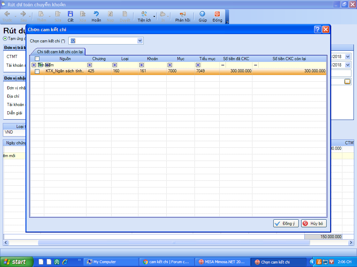Expand the Tiện ích dropdown arrow
Viewport: 357px width, 267px height.
pos(154,16)
